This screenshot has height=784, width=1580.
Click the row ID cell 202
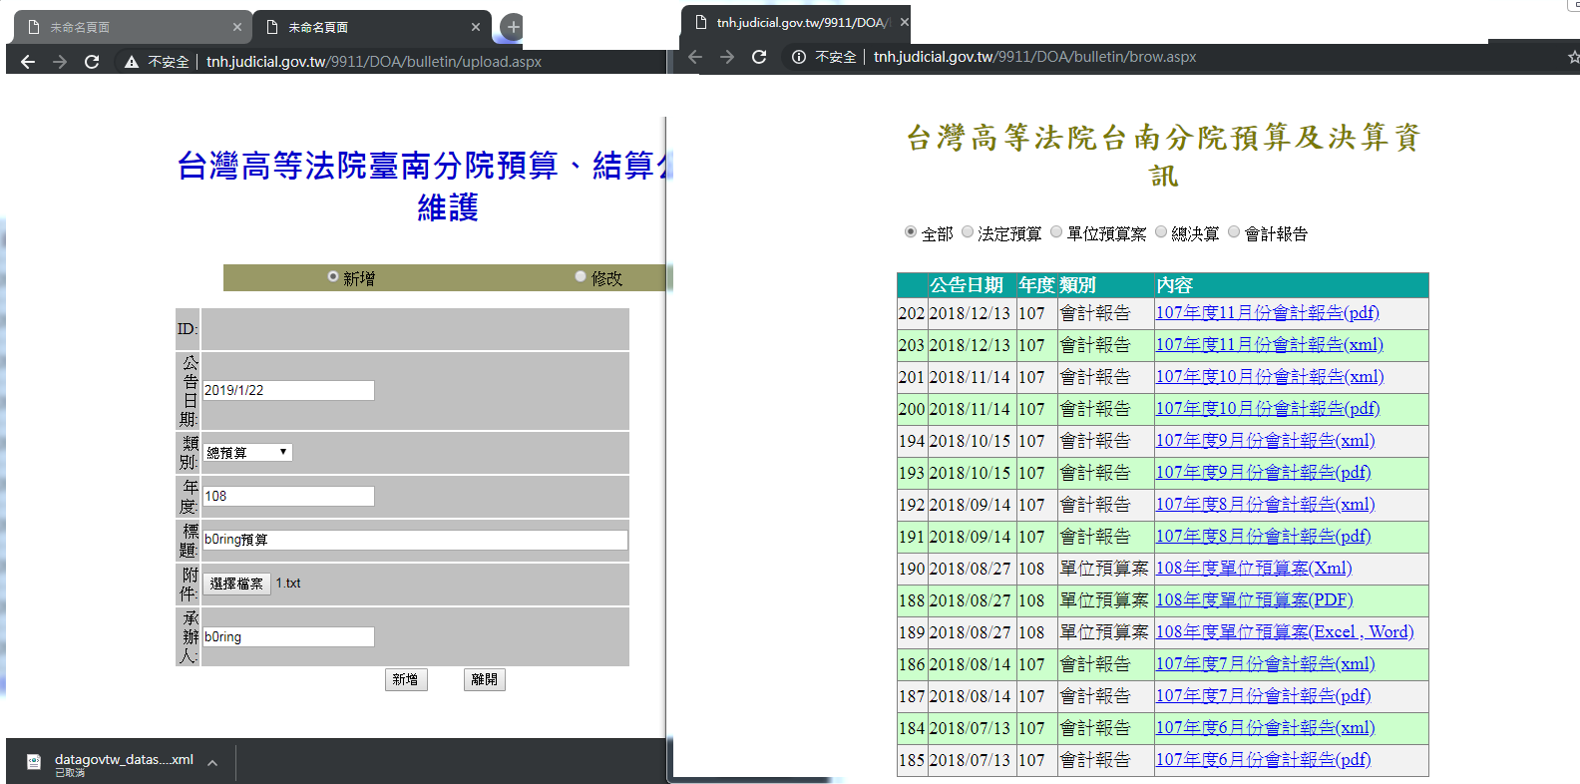912,313
